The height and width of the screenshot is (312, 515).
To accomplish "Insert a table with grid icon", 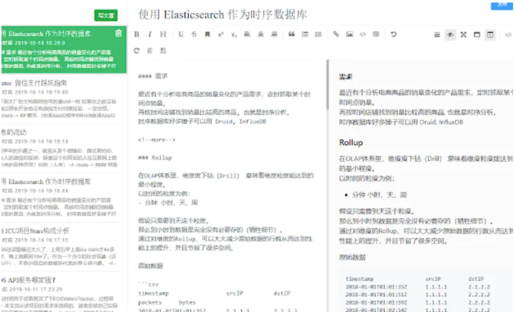I will tap(376, 34).
